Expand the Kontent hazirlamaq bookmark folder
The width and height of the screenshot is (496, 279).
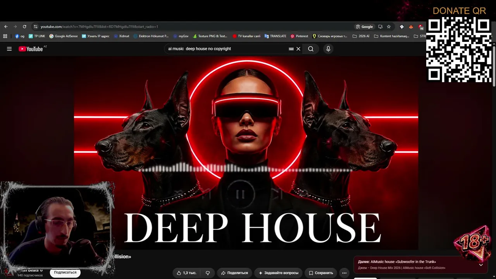pos(391,36)
